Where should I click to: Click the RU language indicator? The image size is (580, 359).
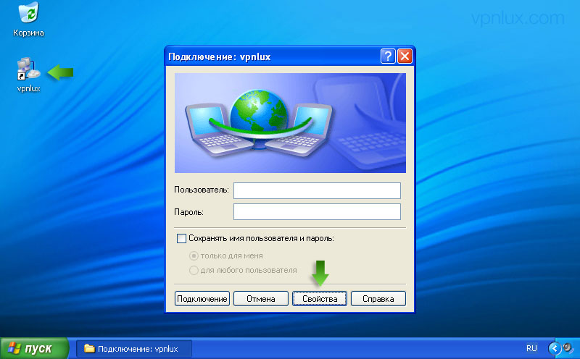[531, 348]
